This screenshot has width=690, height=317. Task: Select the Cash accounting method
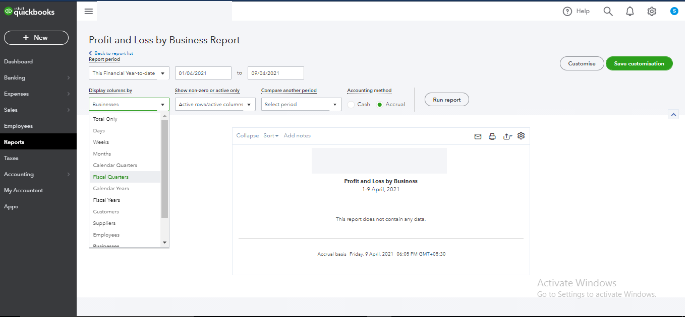[351, 104]
